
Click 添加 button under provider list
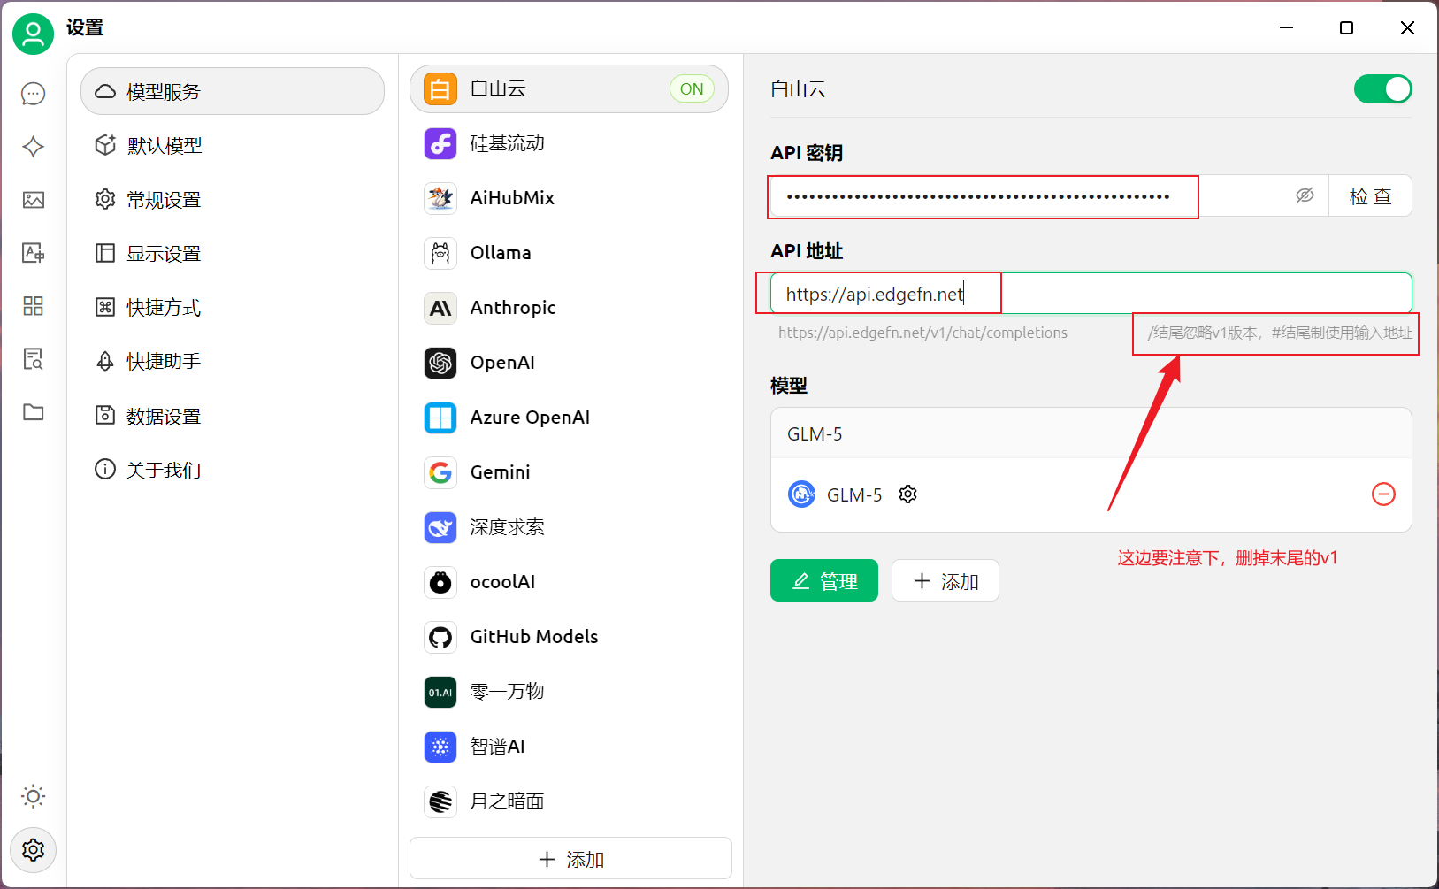click(x=570, y=859)
